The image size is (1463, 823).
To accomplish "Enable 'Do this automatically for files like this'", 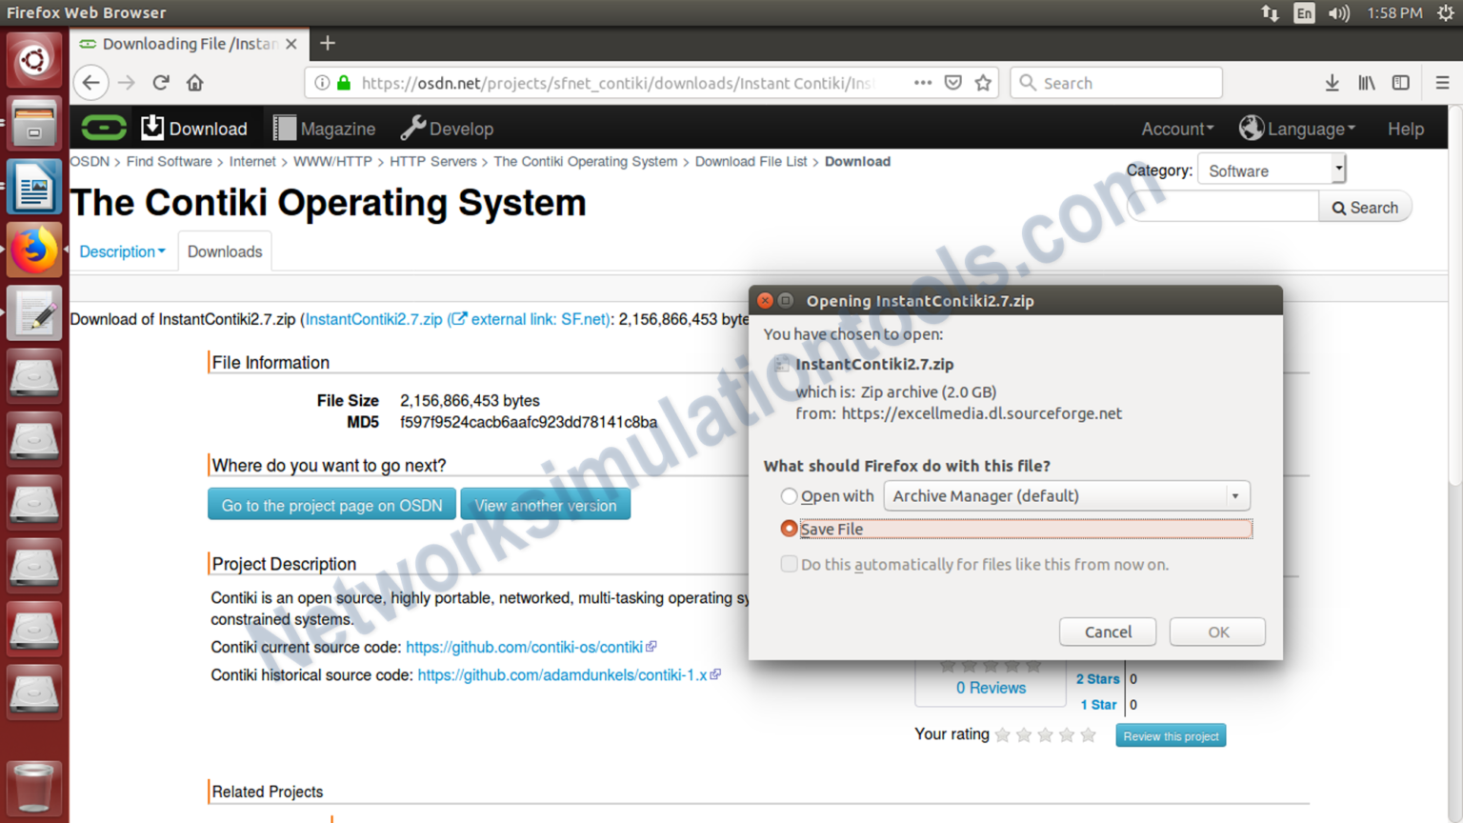I will coord(789,564).
